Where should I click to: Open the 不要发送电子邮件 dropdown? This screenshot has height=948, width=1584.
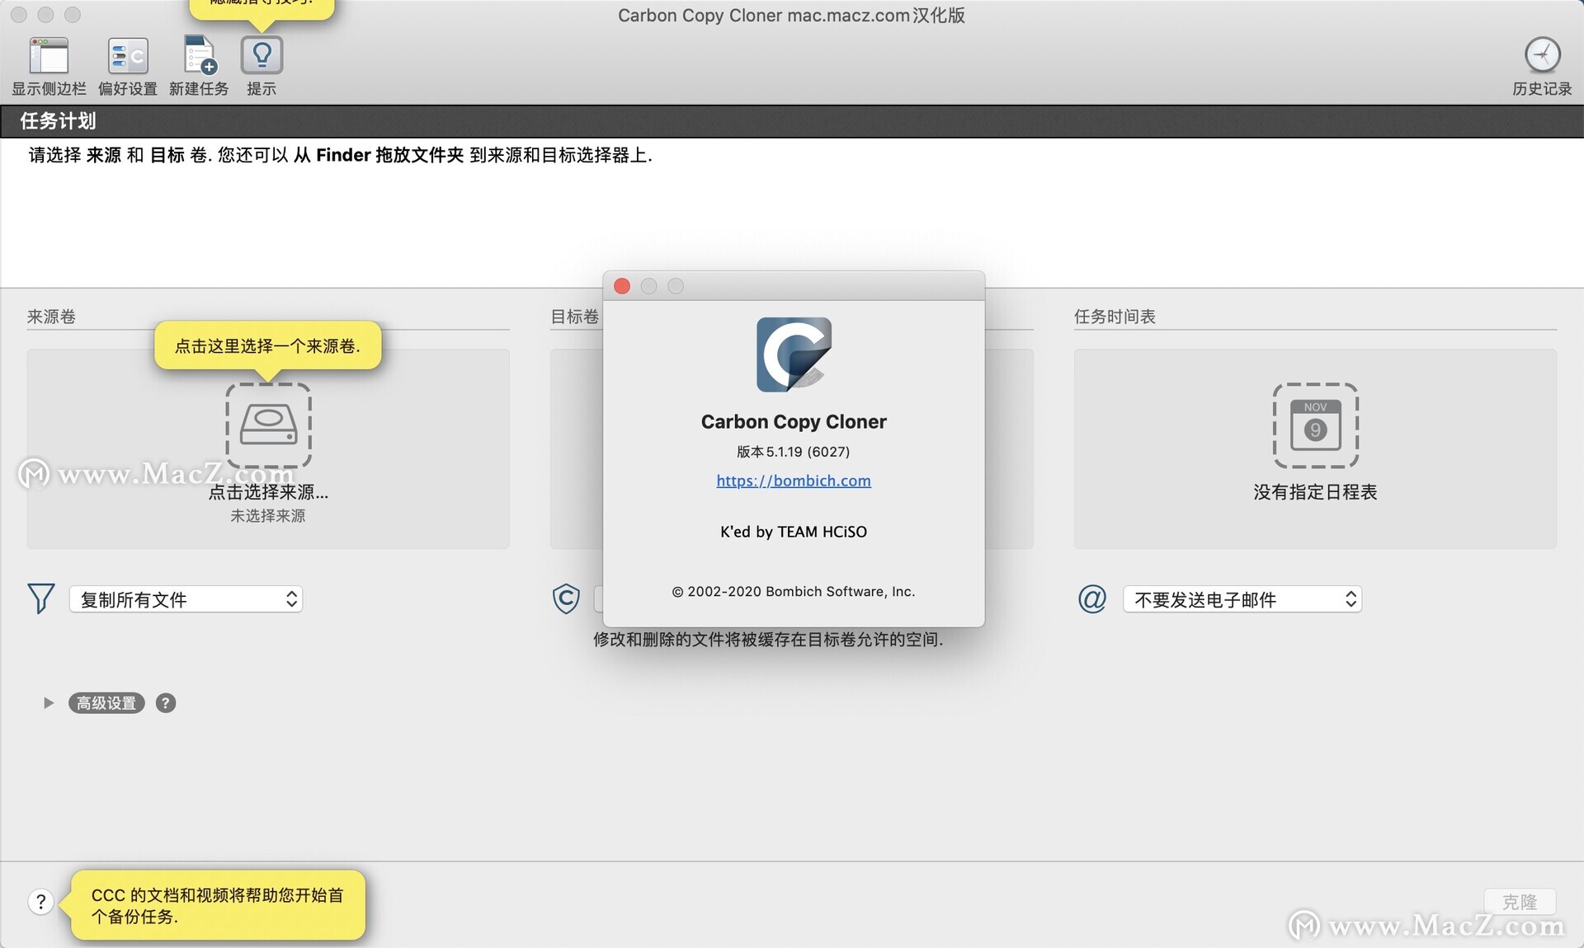coord(1242,599)
